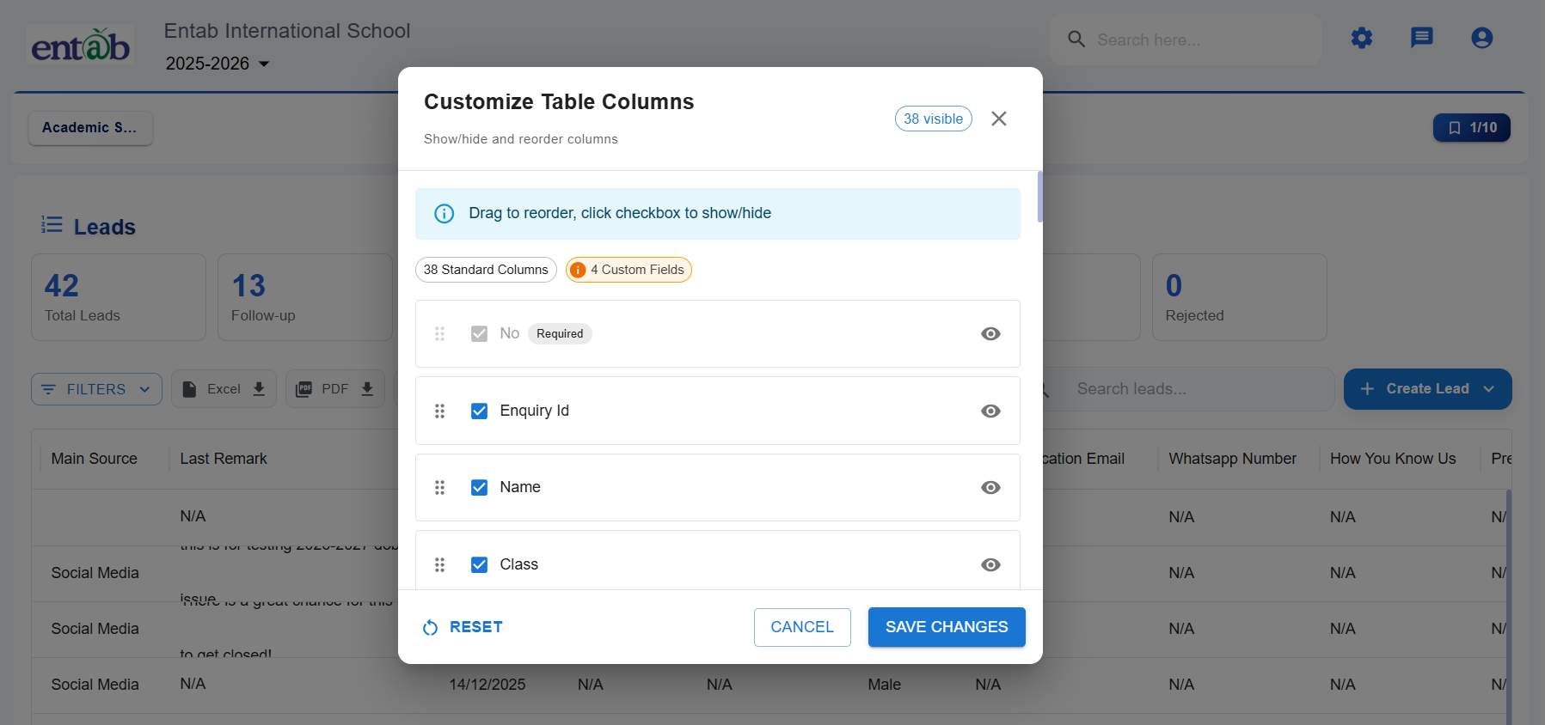The height and width of the screenshot is (725, 1545).
Task: Uncheck the Name column checkbox
Action: pyautogui.click(x=479, y=487)
